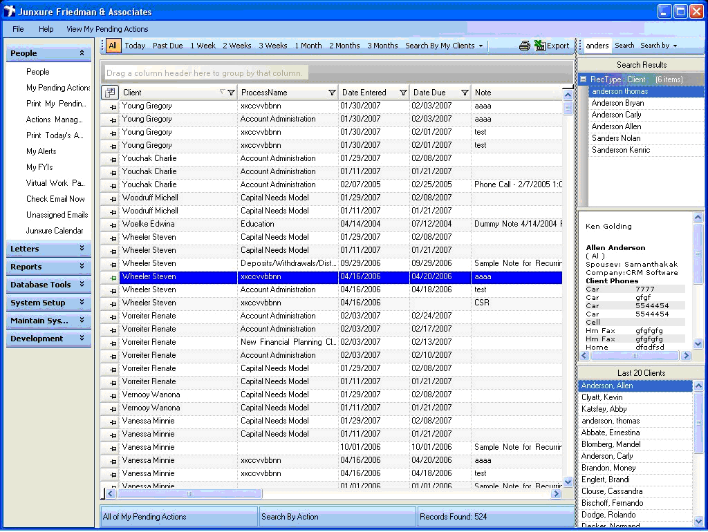The height and width of the screenshot is (532, 708).
Task: Click the Date Entered column filter icon
Action: [403, 93]
